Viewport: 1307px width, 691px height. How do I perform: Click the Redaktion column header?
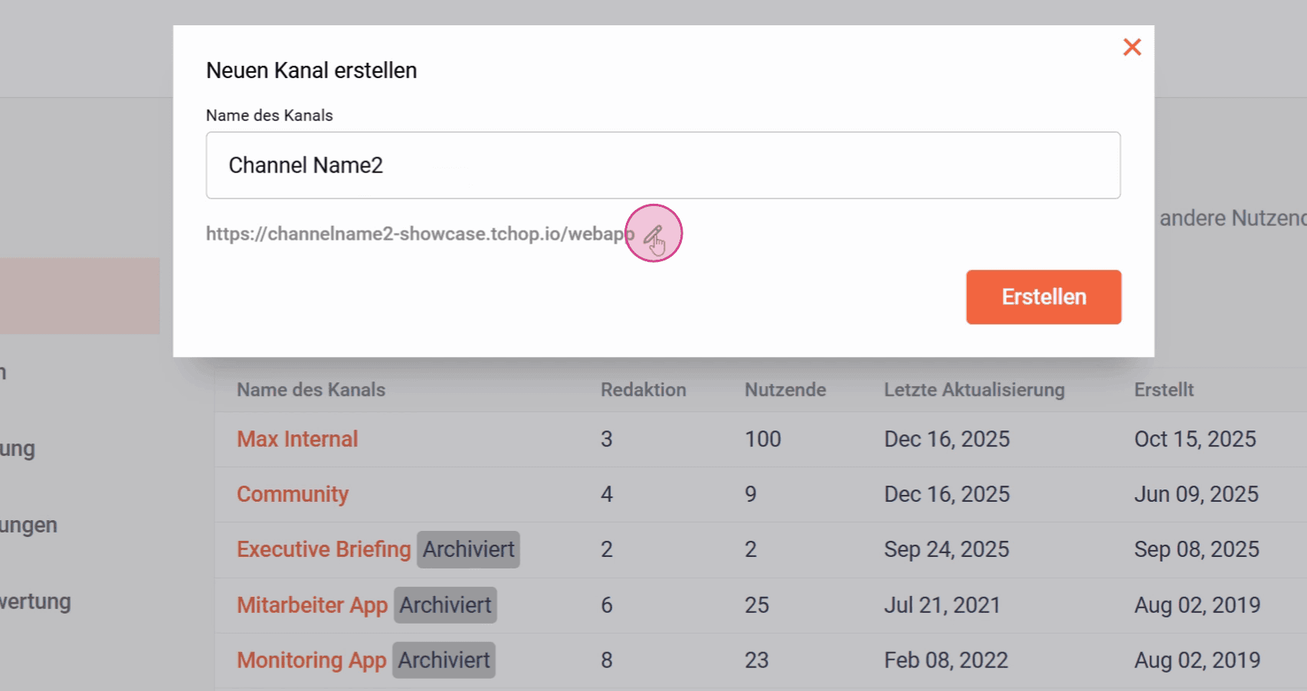[644, 390]
